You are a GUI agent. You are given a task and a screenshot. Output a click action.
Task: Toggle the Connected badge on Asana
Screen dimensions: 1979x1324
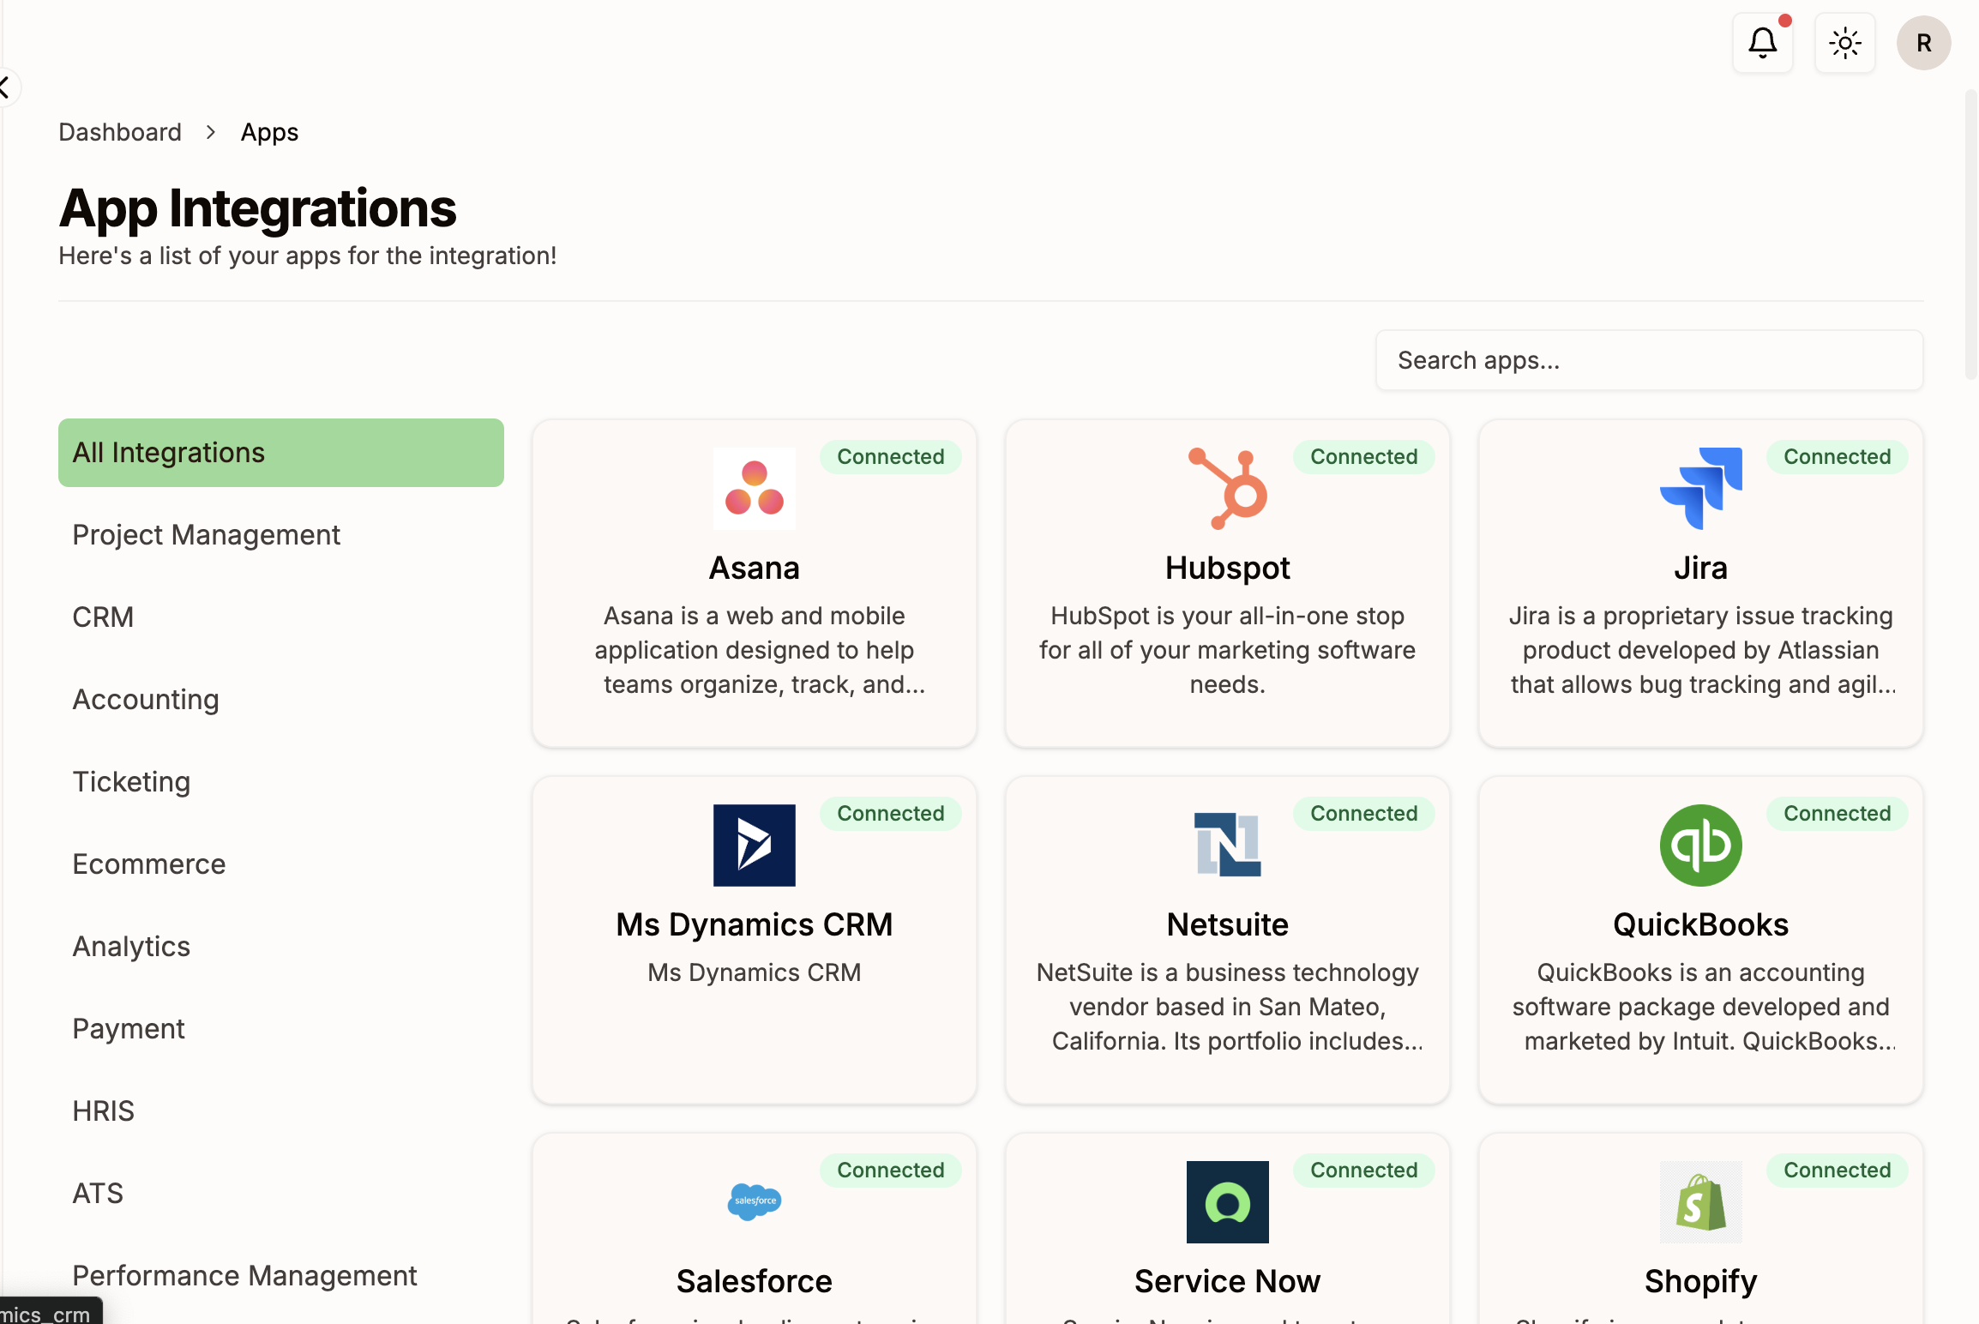click(890, 456)
